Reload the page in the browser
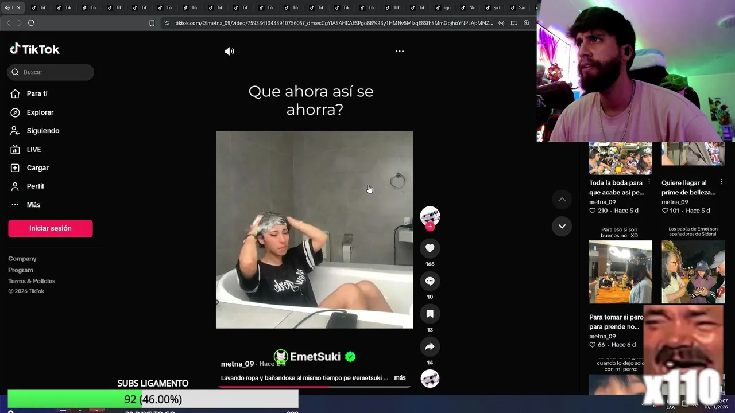The width and height of the screenshot is (735, 413). [x=31, y=23]
